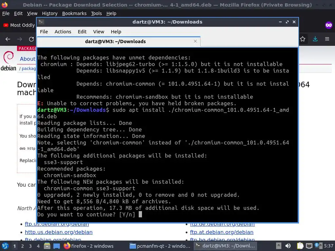
Task: Click the removable media eject tray icon
Action: (278, 246)
